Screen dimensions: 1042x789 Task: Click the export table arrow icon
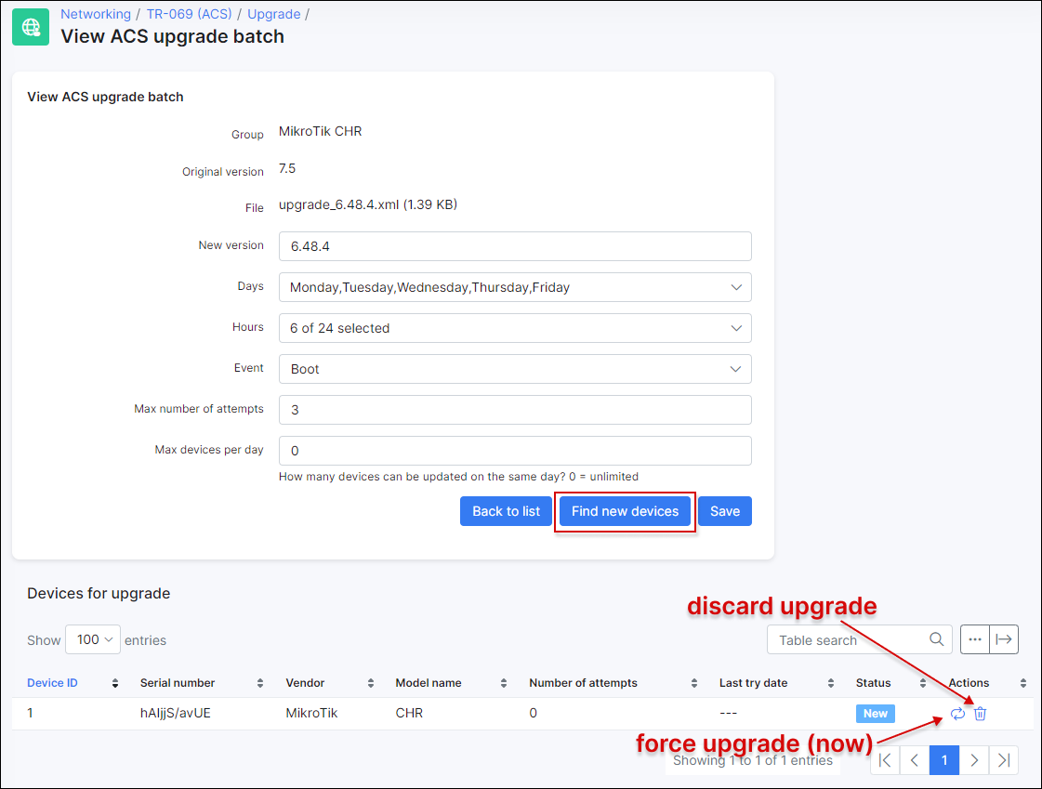pyautogui.click(x=1003, y=639)
